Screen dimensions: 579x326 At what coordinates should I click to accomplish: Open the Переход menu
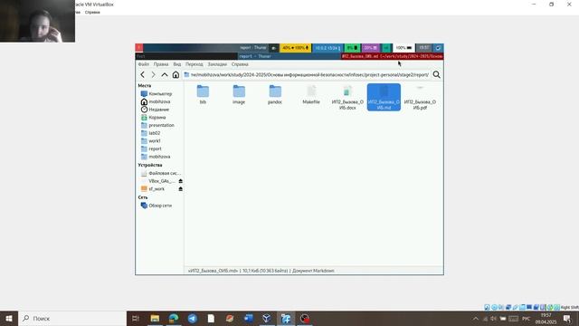[195, 64]
